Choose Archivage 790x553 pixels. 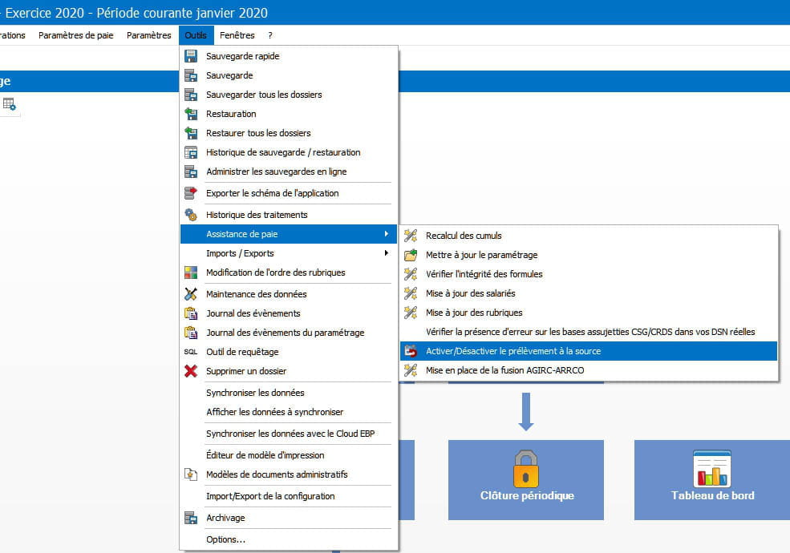(289, 518)
